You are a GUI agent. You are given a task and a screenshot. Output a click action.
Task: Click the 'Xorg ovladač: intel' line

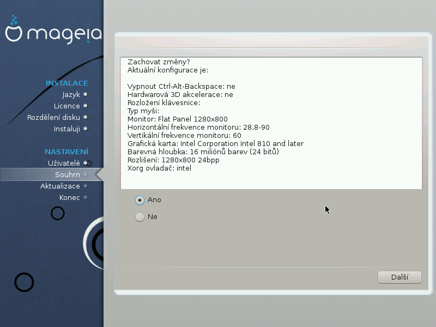pos(159,168)
